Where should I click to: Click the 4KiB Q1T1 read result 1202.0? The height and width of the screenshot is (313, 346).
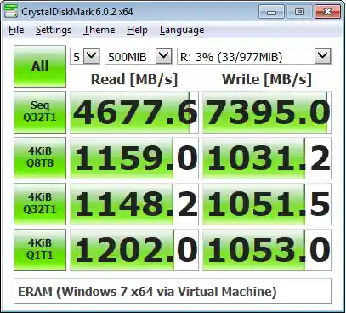click(134, 250)
